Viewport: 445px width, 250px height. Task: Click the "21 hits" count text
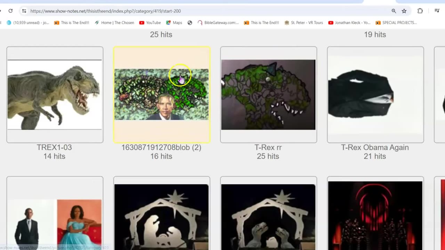point(375,156)
